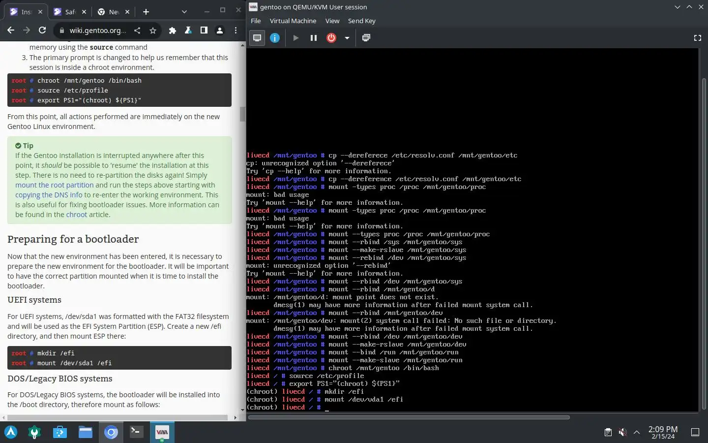Open the clipboard tray icon
Viewport: 708px width, 443px height.
608,432
